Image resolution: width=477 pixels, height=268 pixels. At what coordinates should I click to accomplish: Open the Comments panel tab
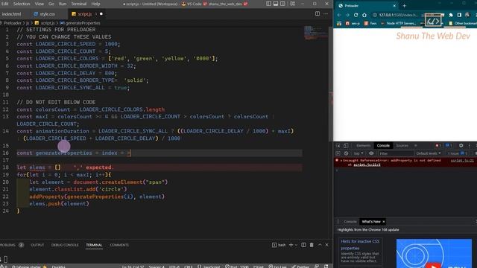(119, 245)
